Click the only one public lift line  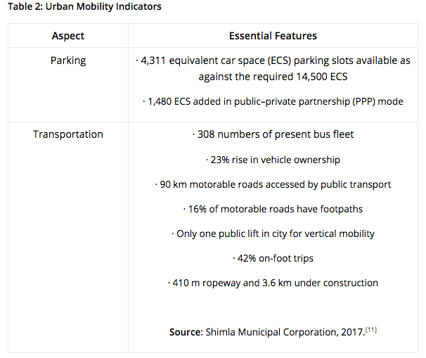(273, 234)
